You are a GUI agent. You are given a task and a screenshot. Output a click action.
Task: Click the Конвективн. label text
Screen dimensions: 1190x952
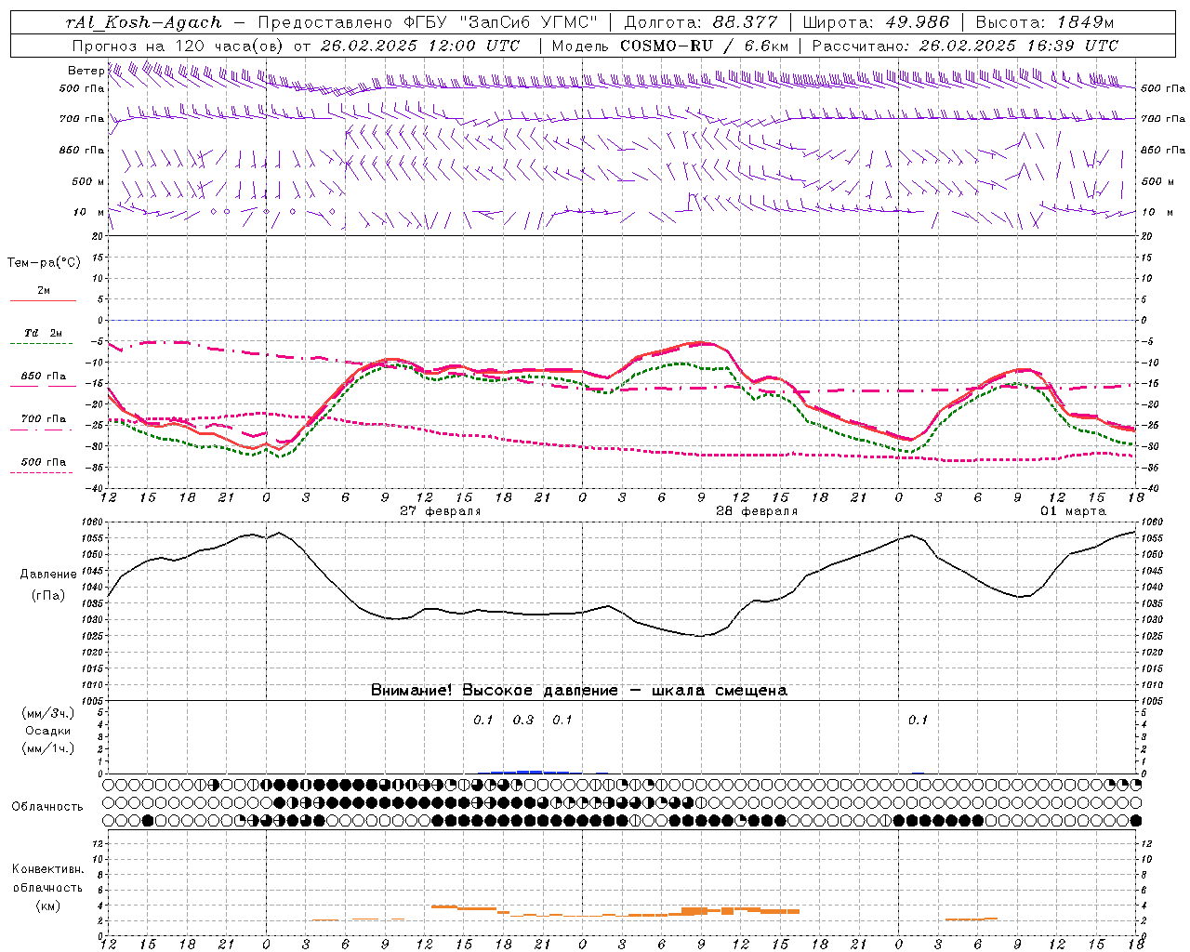(47, 869)
